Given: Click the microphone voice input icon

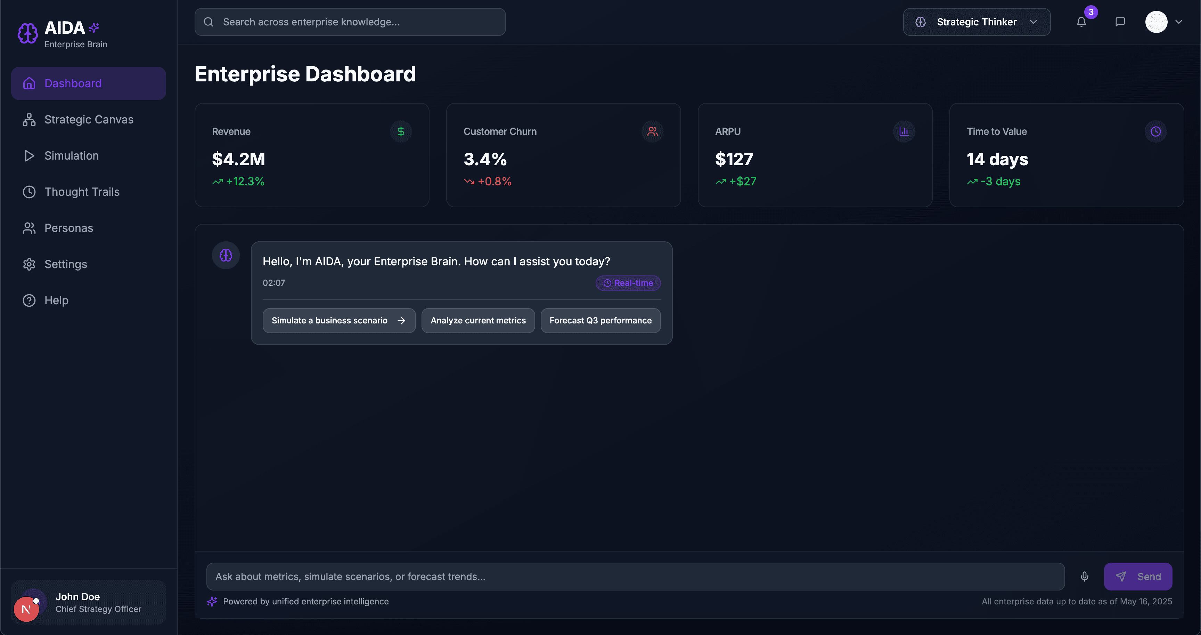Looking at the screenshot, I should [x=1085, y=577].
